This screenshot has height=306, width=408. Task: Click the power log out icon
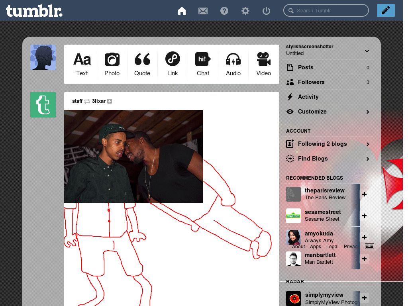coord(266,11)
